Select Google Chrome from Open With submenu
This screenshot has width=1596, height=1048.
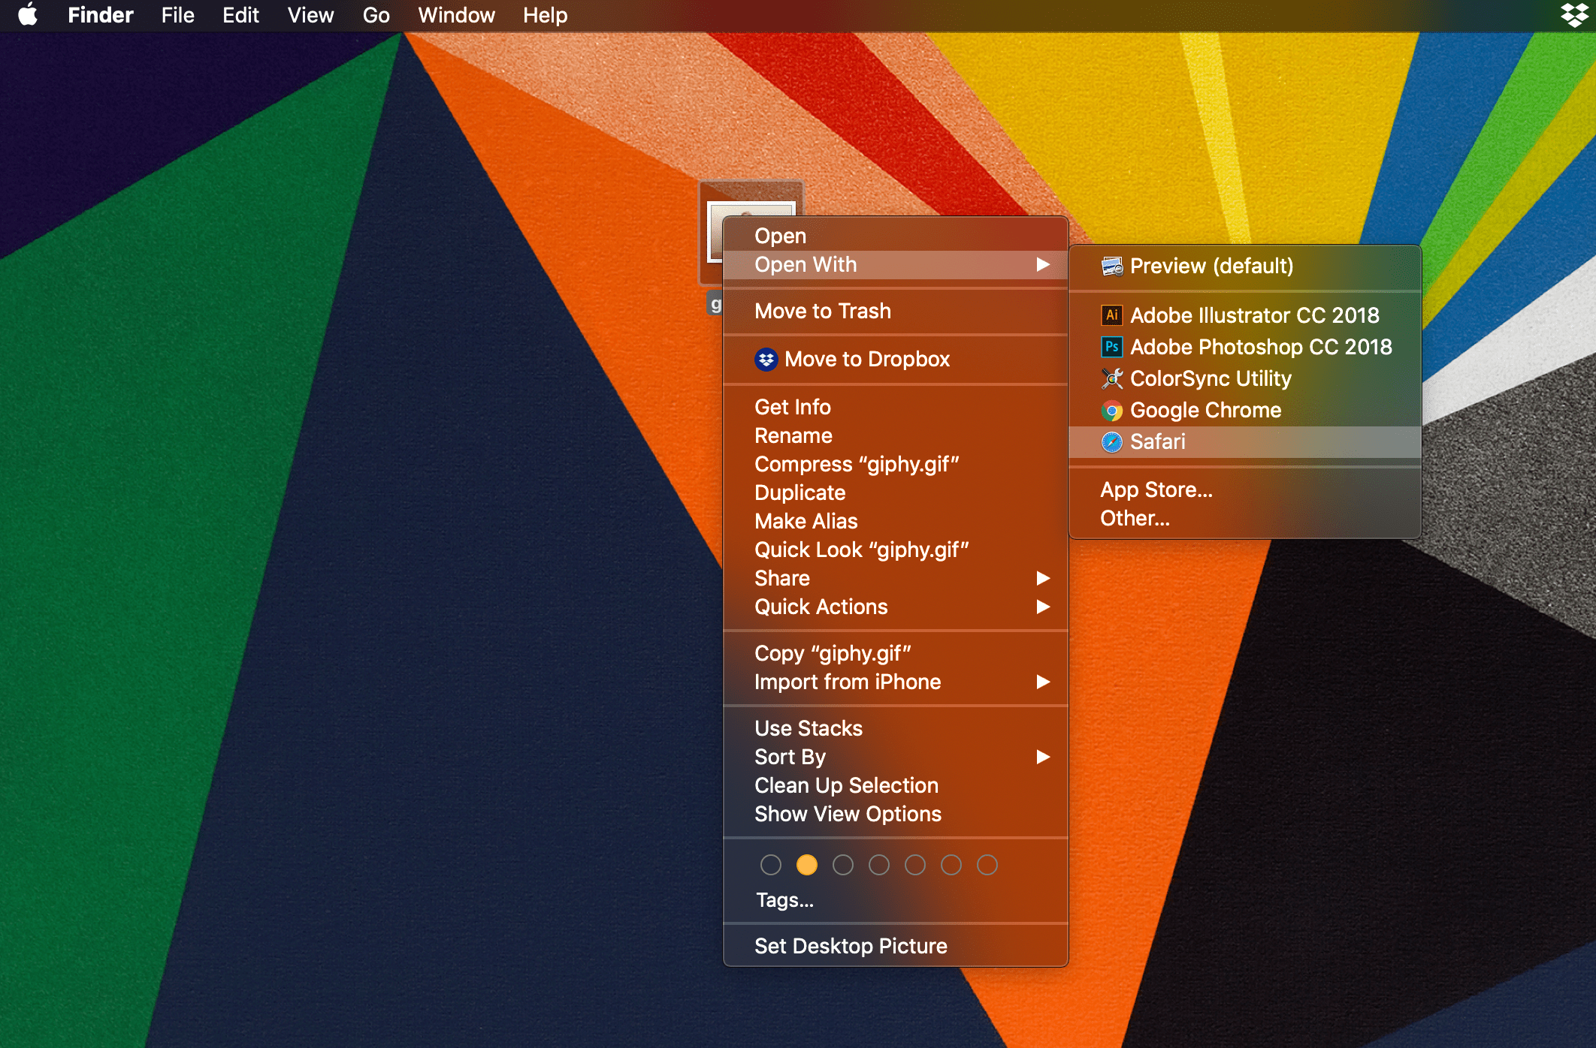pos(1206,410)
